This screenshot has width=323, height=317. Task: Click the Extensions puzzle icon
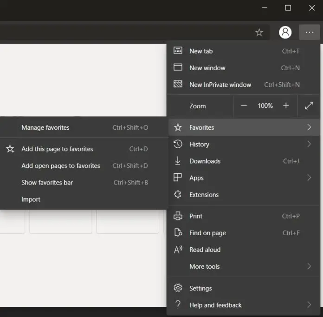click(x=178, y=194)
